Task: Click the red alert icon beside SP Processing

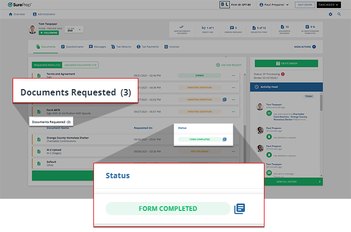Action: (x=283, y=74)
